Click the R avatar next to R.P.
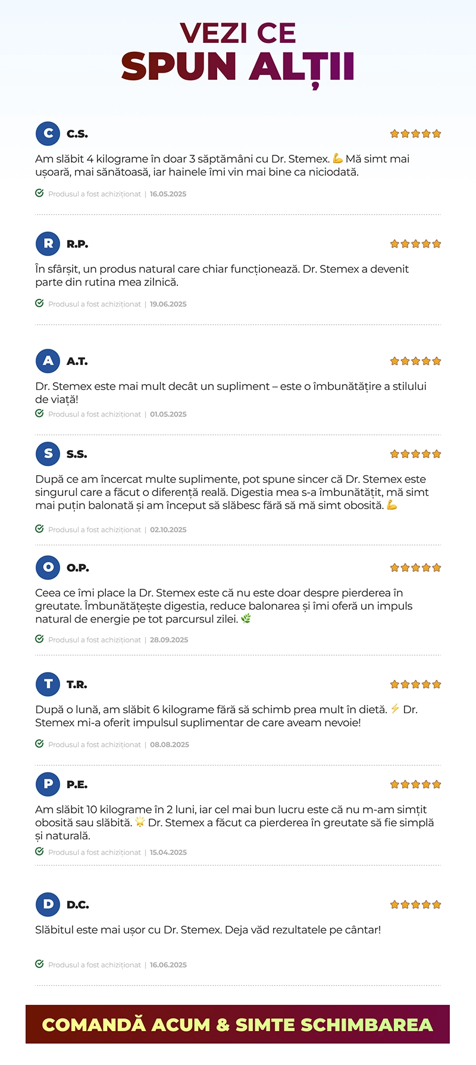Viewport: 476px width, 1065px height. point(48,243)
